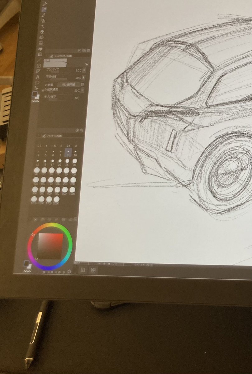Select brush size preset 100
Screen dimensions: 252x374
(x=74, y=171)
